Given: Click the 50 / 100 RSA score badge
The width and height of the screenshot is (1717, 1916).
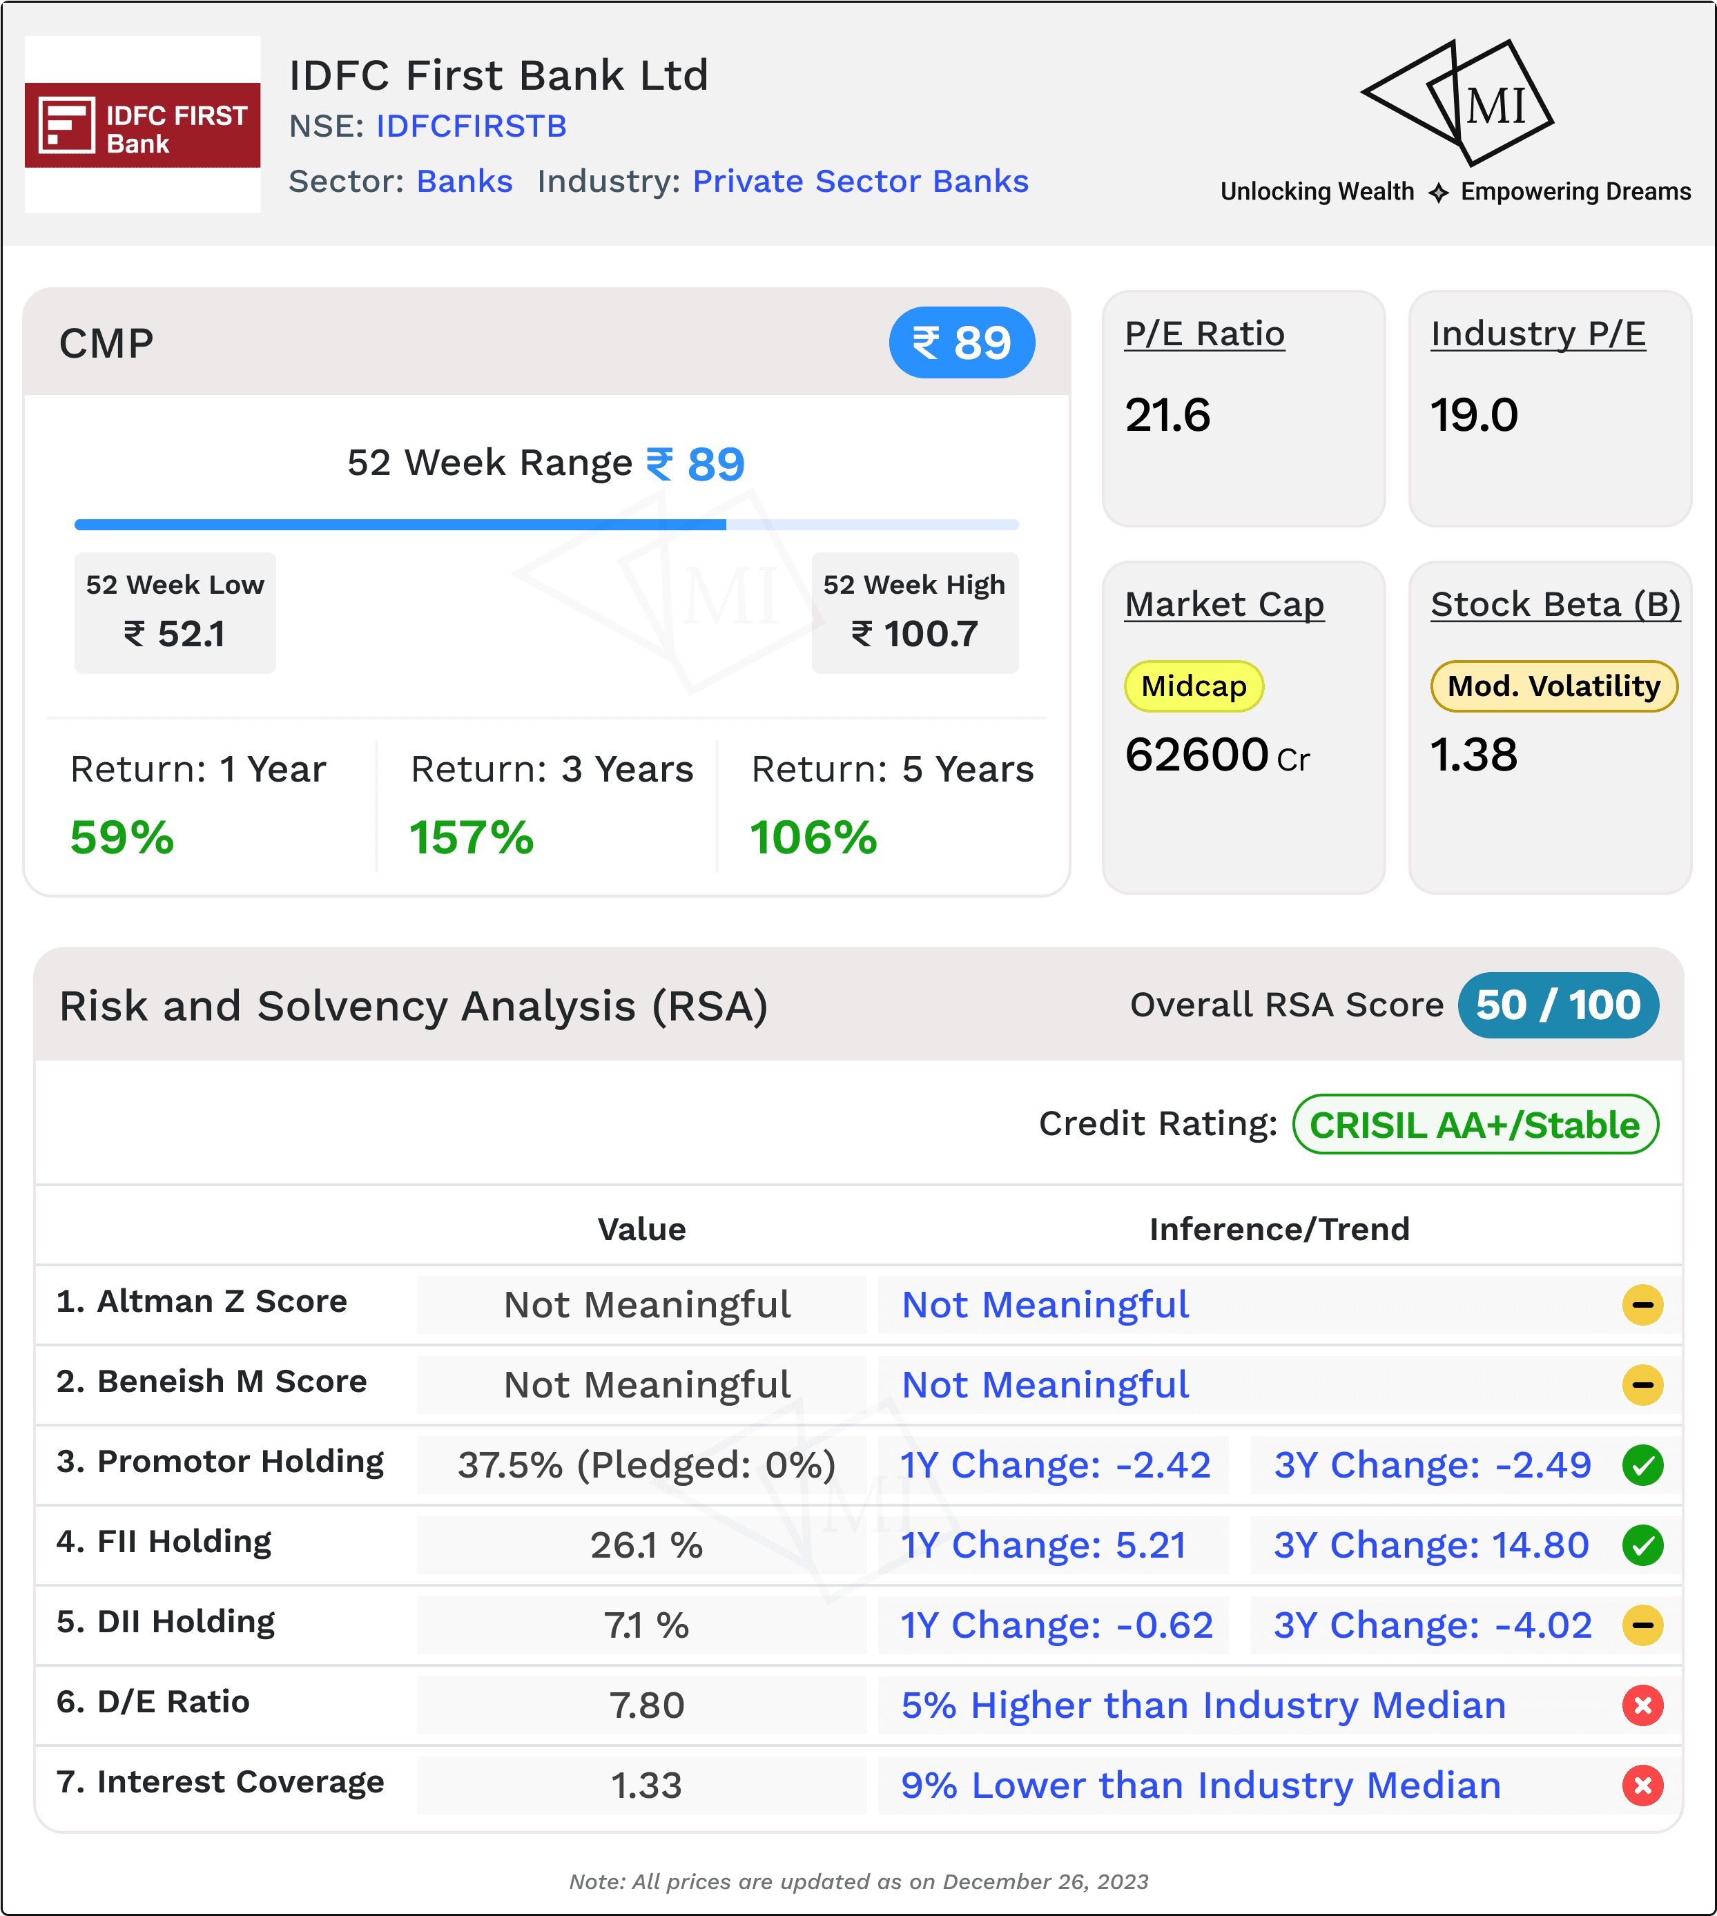Looking at the screenshot, I should (1558, 1005).
